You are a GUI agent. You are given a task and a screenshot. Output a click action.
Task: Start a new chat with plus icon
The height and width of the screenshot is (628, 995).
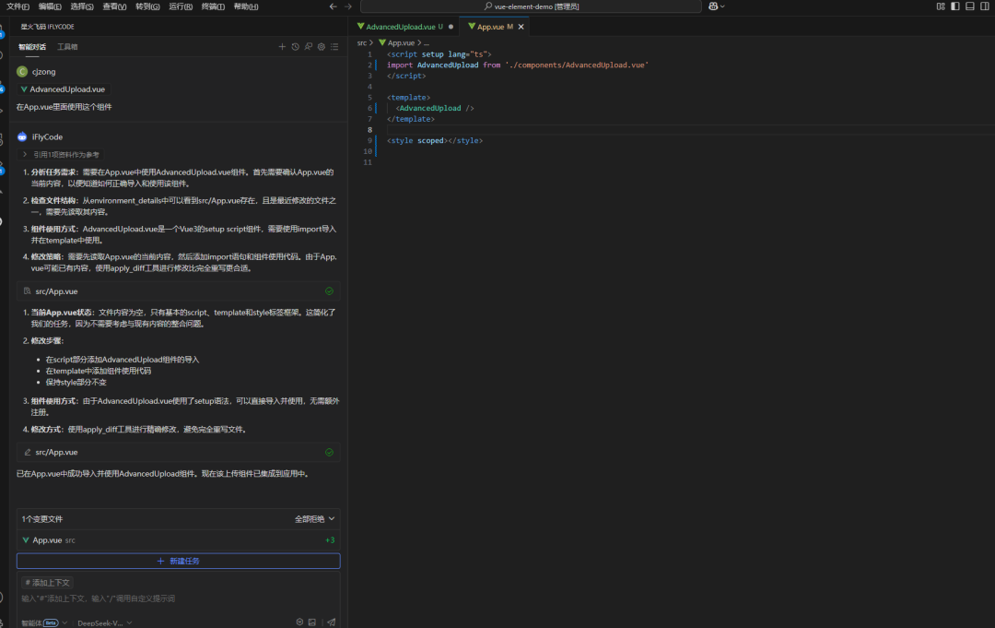(x=282, y=46)
